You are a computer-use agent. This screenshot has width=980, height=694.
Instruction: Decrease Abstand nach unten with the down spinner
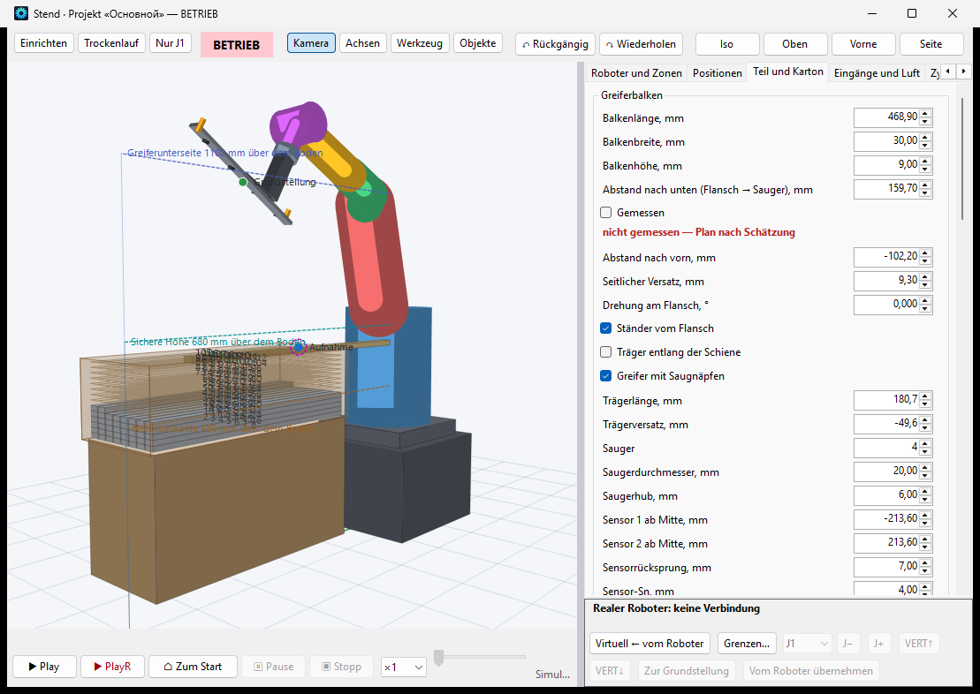[x=925, y=193]
